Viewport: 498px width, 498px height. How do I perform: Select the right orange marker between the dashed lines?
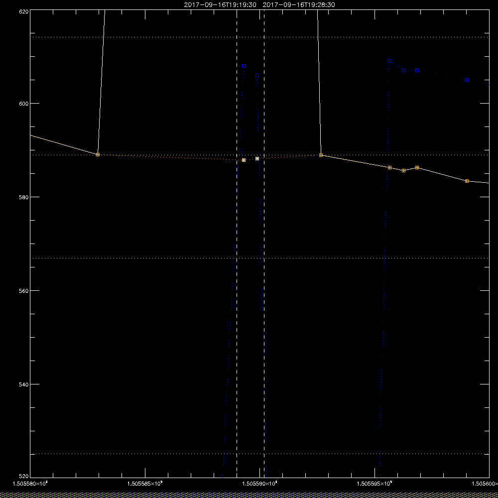click(257, 158)
